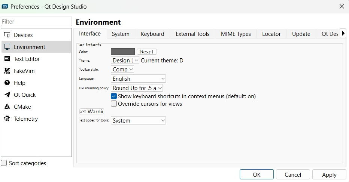Screen dimensions: 349x182
Task: Select FakeVim in category list
Action: pyautogui.click(x=36, y=71)
